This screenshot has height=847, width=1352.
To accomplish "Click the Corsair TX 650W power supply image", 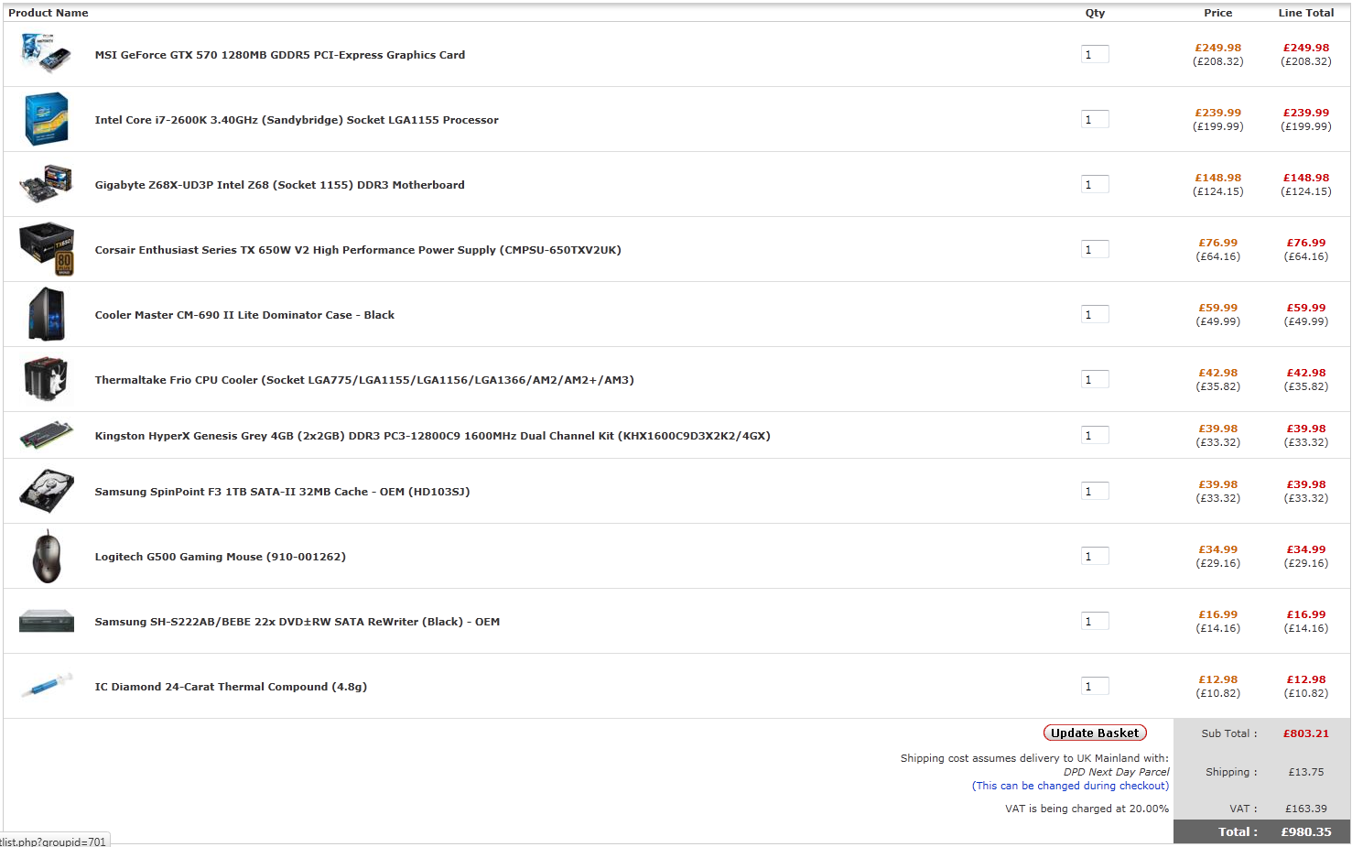I will (x=46, y=249).
